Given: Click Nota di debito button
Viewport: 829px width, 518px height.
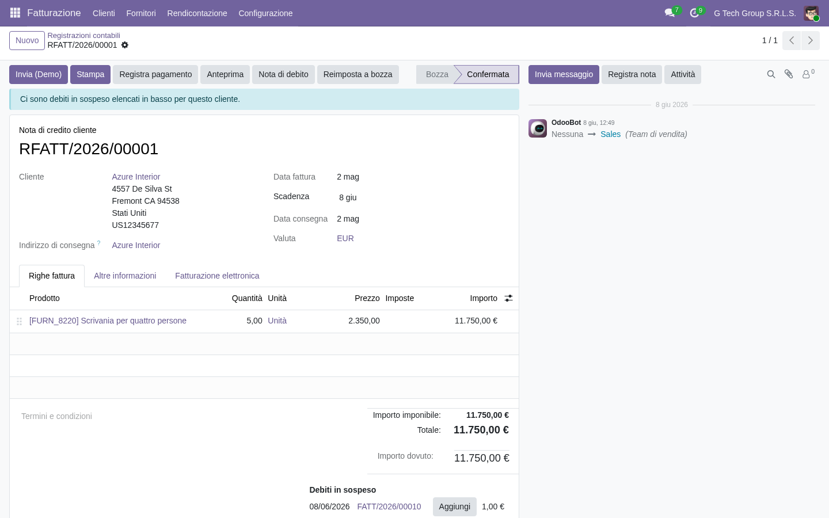Looking at the screenshot, I should click(283, 74).
